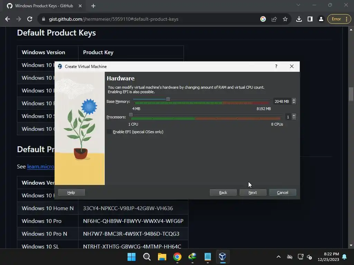
Task: Cancel the Create Virtual Machine dialog
Action: pyautogui.click(x=283, y=193)
